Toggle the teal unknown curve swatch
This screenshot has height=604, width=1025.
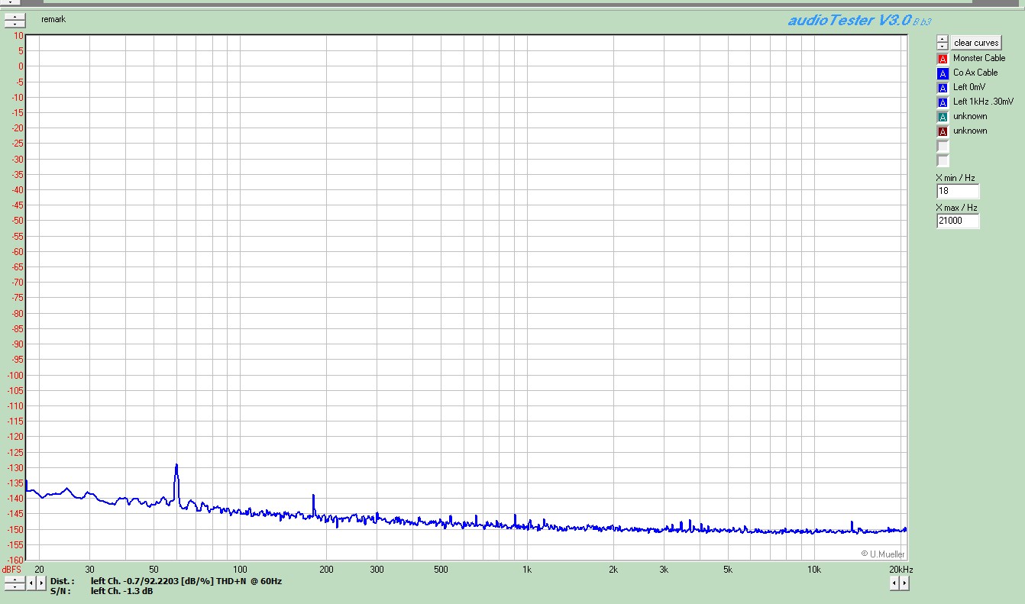click(943, 116)
